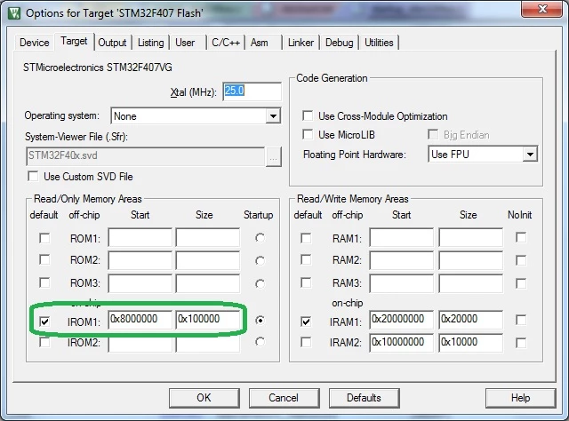Screen dimensions: 569x421
Task: Check the ROM2 default checkbox
Action: [44, 259]
